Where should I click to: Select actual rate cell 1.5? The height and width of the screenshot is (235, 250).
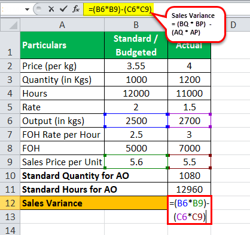189,107
